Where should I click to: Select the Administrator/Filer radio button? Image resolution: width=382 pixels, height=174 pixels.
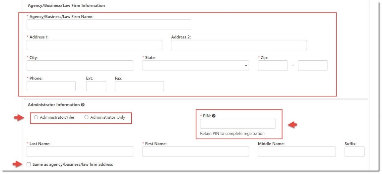tap(36, 117)
